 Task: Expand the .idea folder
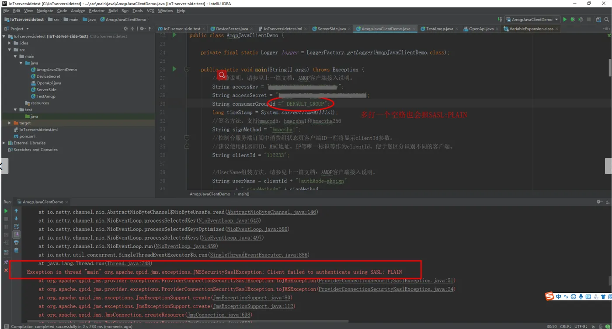pyautogui.click(x=10, y=43)
